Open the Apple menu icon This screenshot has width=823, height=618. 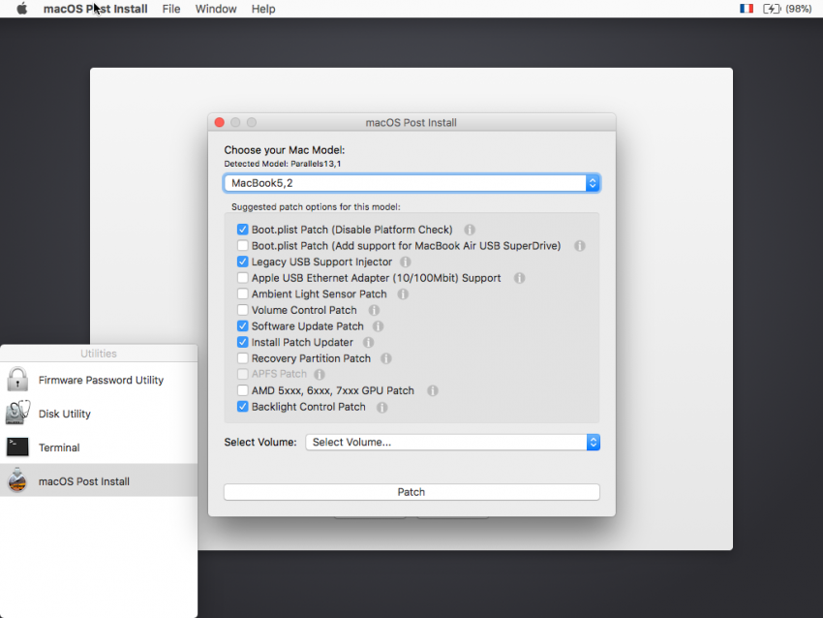(21, 9)
